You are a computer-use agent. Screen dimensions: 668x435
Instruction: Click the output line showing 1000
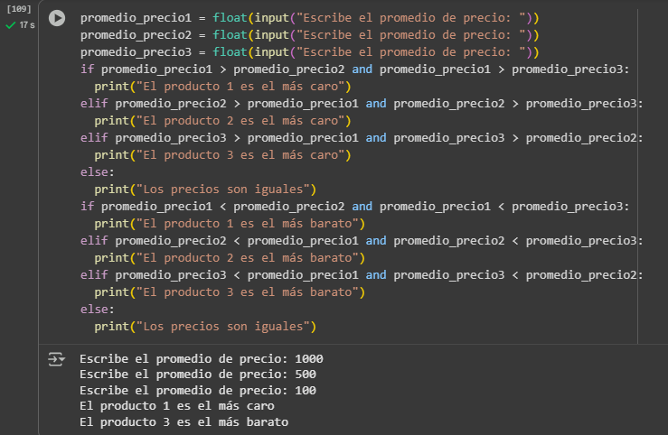point(201,359)
